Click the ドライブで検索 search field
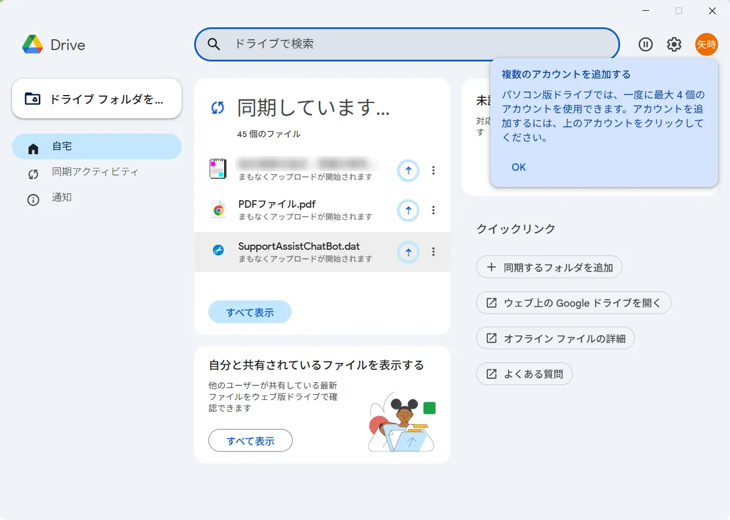This screenshot has height=520, width=730. click(x=421, y=44)
